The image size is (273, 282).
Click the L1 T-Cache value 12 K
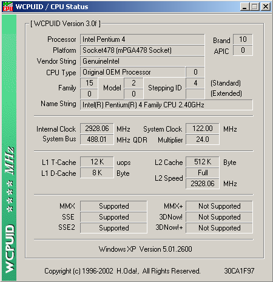(97, 162)
